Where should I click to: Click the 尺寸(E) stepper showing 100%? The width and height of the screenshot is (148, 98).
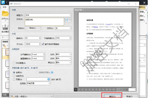pos(33,44)
